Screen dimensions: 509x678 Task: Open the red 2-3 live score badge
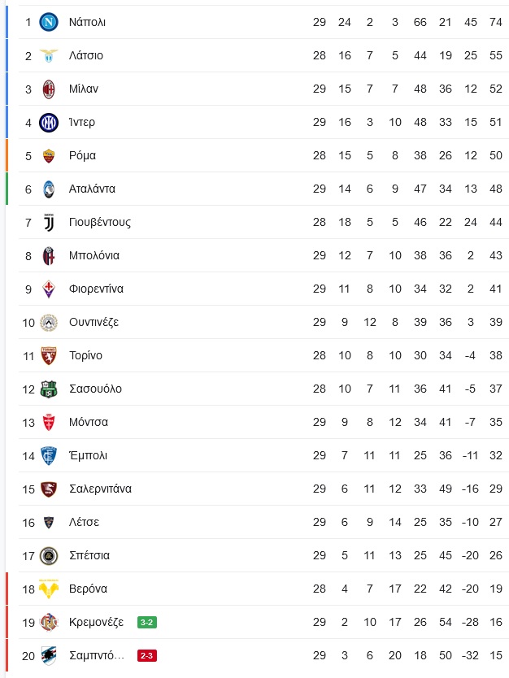[147, 655]
